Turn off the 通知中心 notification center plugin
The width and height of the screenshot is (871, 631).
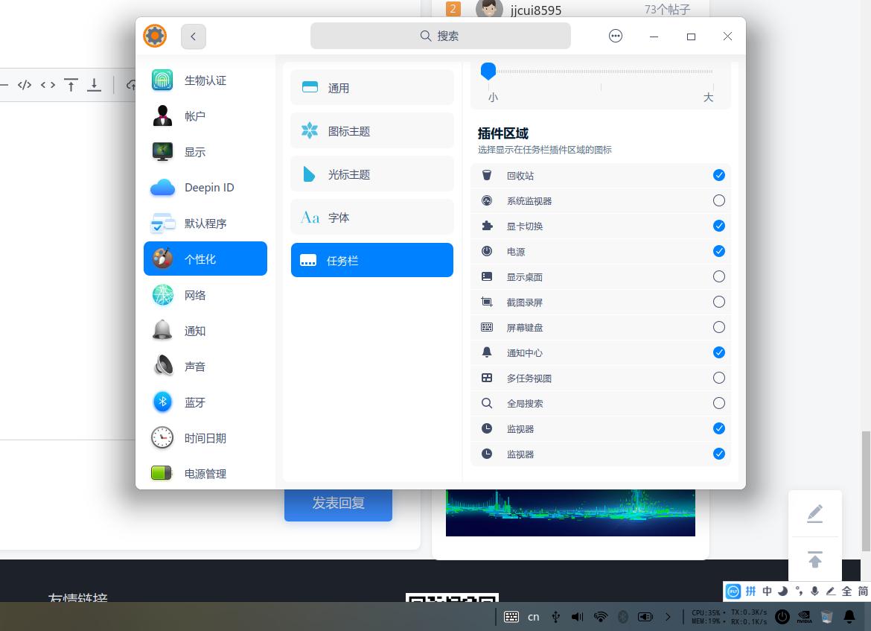[x=718, y=352]
